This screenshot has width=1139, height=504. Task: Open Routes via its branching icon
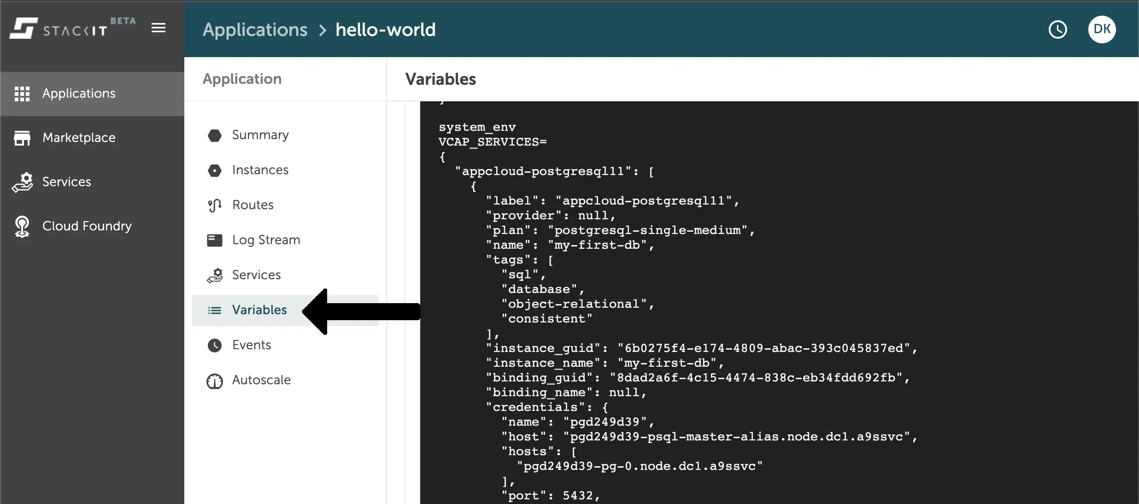[215, 205]
